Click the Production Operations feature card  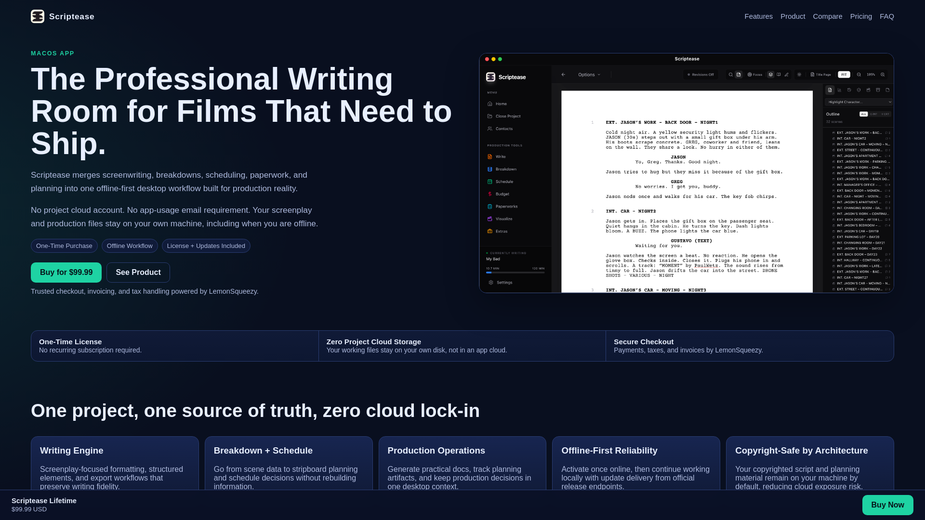pyautogui.click(x=462, y=463)
